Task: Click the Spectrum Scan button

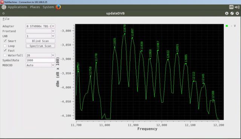Action: pos(40,46)
